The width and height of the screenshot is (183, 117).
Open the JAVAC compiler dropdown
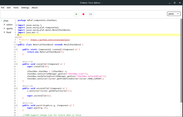[x=174, y=14]
